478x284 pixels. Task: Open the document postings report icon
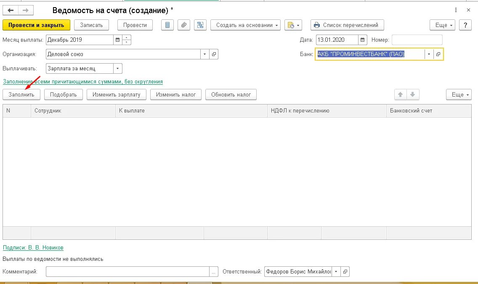coord(167,25)
